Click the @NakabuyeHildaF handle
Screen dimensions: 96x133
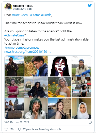point(23,9)
